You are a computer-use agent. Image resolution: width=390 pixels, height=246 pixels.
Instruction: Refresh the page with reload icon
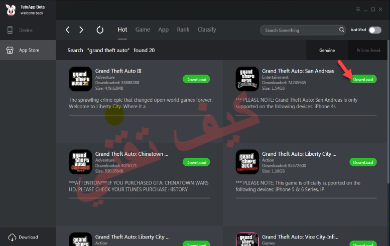[x=100, y=30]
